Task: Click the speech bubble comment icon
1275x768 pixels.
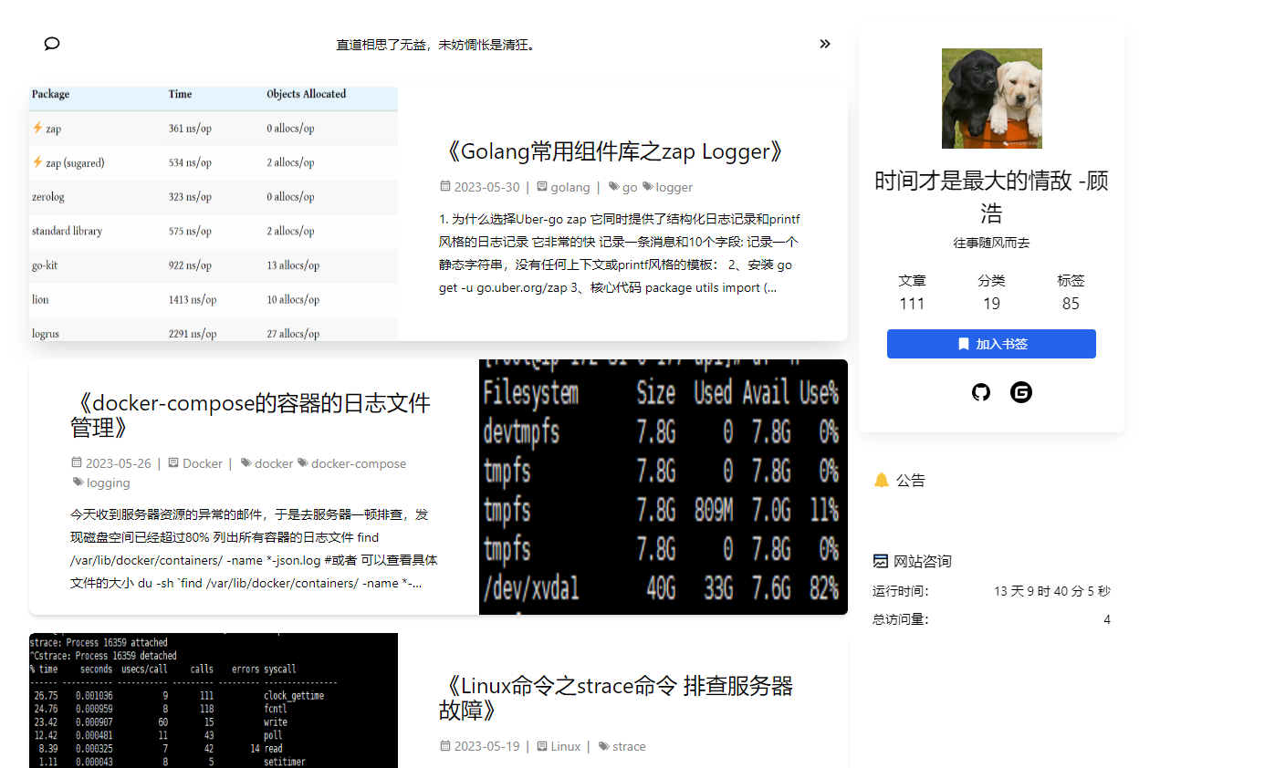Action: (x=52, y=44)
